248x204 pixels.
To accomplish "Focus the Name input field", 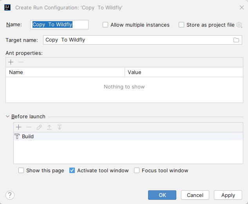I will [59, 25].
